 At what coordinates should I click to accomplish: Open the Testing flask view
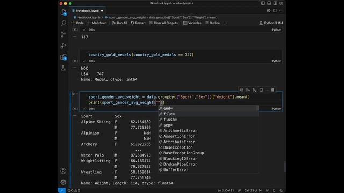63,68
